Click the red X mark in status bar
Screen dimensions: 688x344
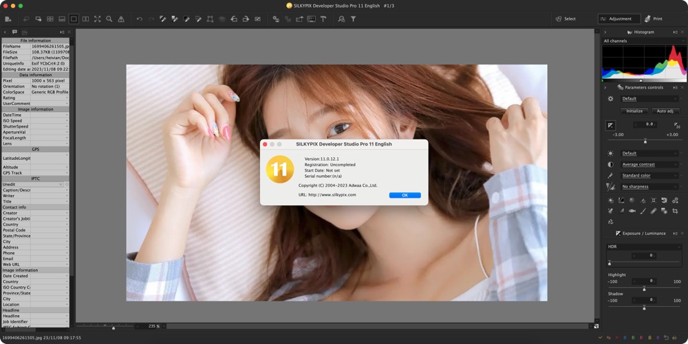click(617, 338)
